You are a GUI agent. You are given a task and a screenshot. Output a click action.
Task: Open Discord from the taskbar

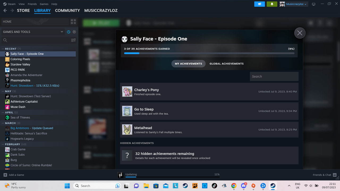point(244,186)
